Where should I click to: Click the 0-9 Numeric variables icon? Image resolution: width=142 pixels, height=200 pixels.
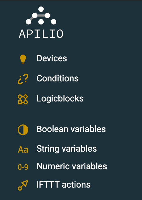pyautogui.click(x=23, y=167)
